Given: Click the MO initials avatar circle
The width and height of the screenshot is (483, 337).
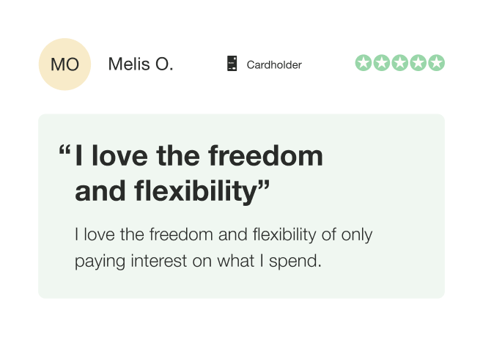Looking at the screenshot, I should coord(64,64).
